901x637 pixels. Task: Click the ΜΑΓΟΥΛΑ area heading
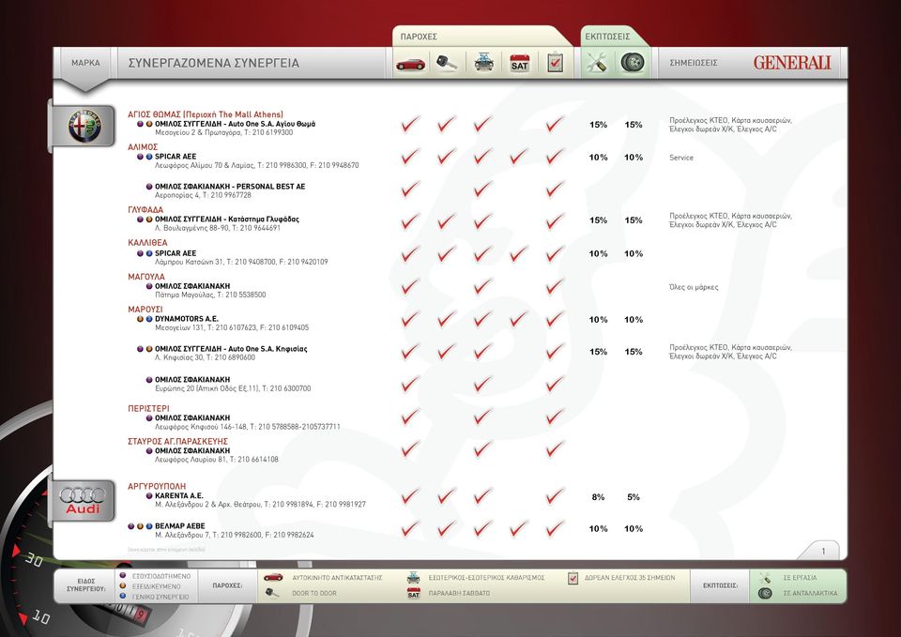[146, 276]
